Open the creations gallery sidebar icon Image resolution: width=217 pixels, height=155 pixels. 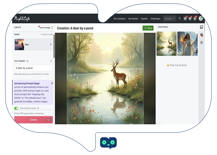(201, 27)
